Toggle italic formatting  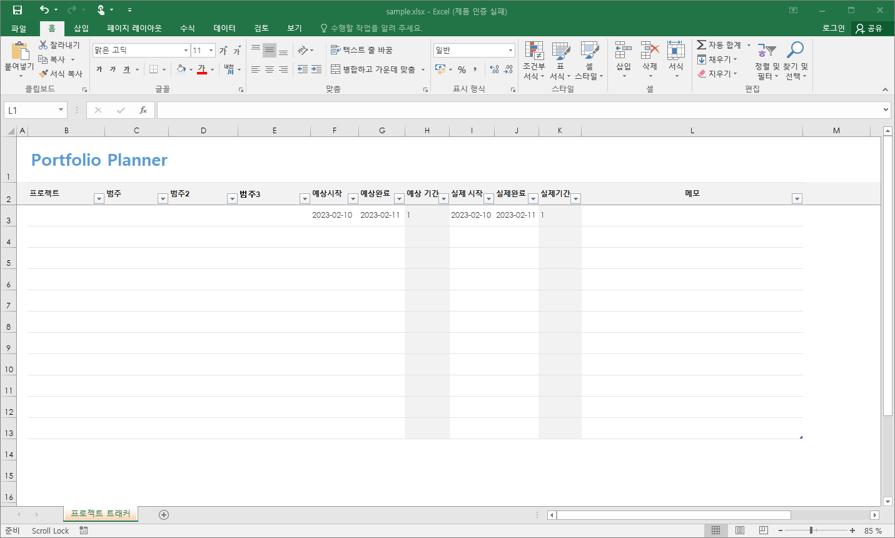pos(113,69)
